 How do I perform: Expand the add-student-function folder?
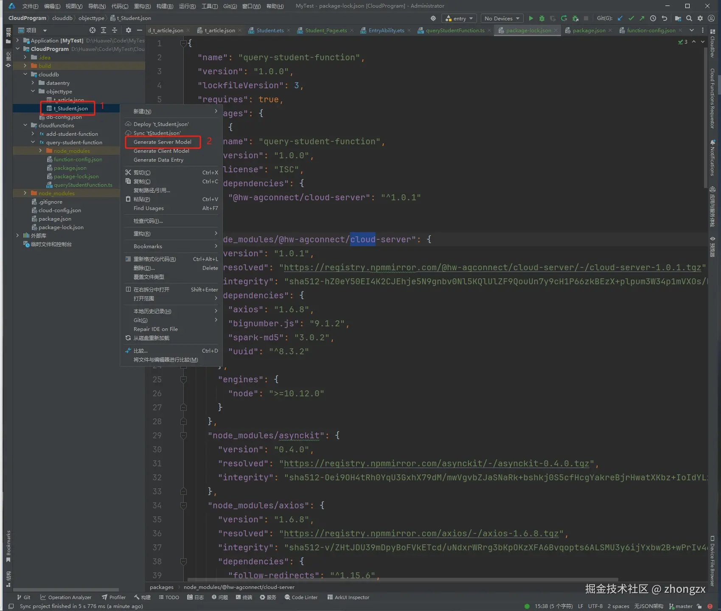tap(33, 134)
